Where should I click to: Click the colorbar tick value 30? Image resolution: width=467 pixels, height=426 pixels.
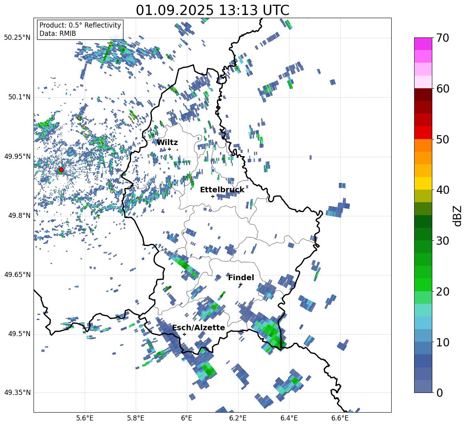pos(443,240)
